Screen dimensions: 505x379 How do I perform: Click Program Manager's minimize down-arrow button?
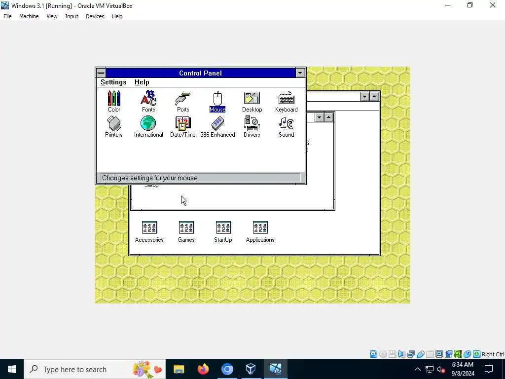pyautogui.click(x=364, y=96)
